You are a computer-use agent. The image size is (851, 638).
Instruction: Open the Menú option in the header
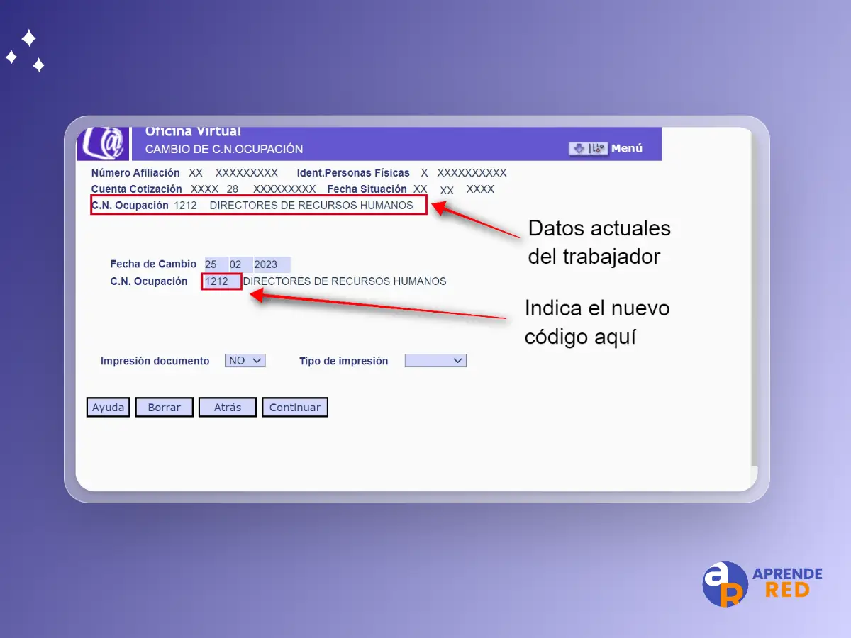[x=627, y=147]
